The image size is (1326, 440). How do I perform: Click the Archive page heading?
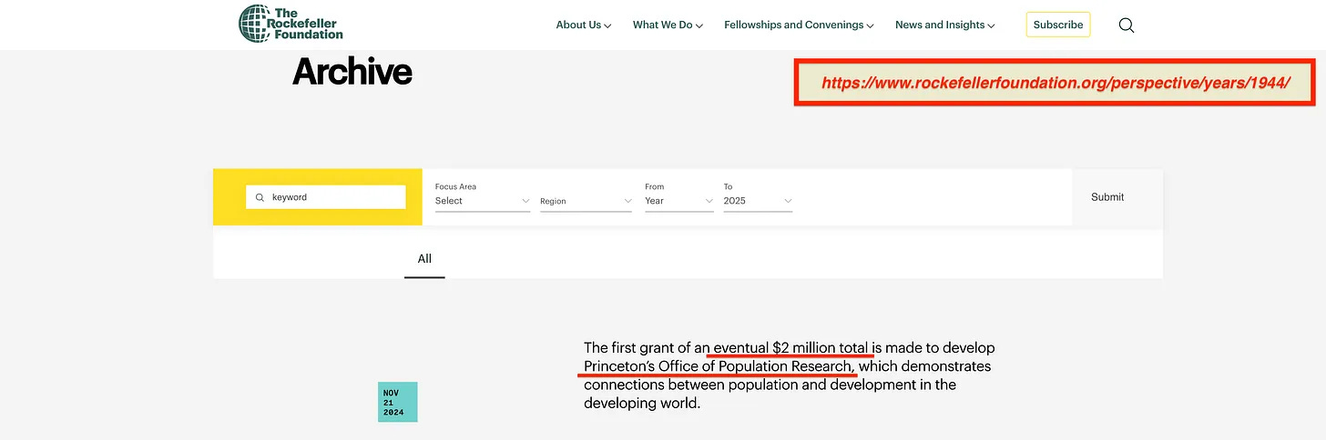352,72
